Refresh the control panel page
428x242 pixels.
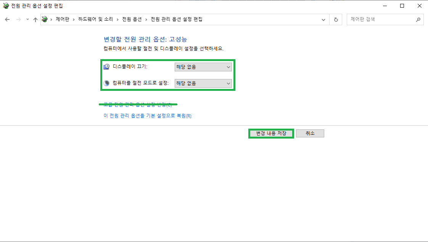coord(336,20)
